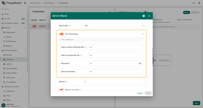Collapse the TLS Connection section chevron

tap(143, 34)
